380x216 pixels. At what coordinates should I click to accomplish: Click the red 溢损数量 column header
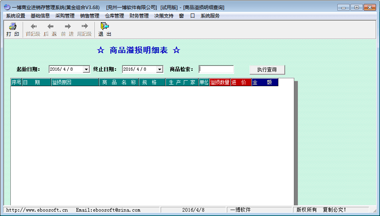point(220,82)
